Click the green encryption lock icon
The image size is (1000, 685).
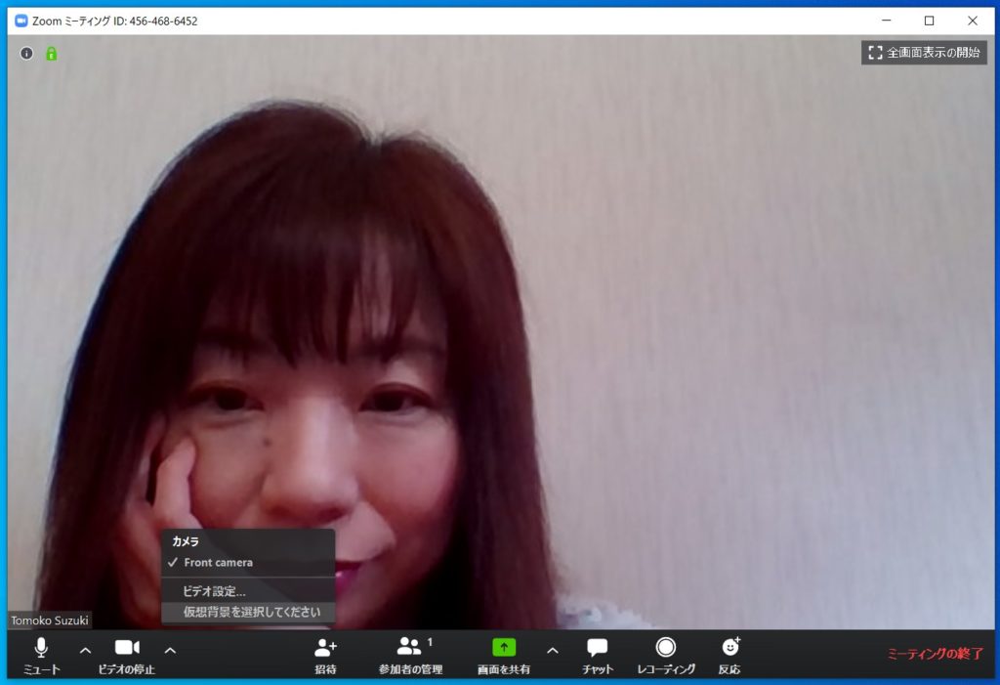51,54
